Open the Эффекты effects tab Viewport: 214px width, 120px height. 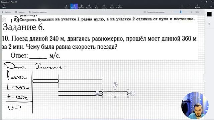104,6
